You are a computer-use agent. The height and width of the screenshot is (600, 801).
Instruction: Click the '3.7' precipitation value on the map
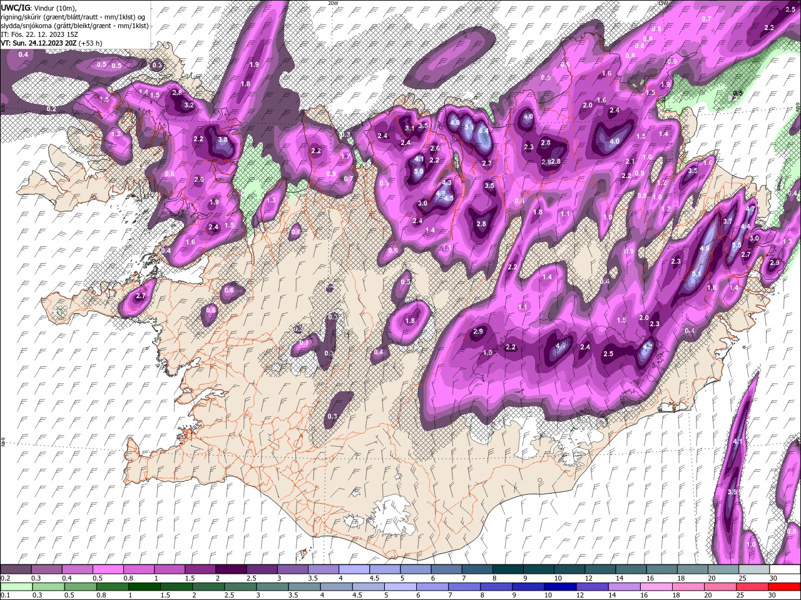(x=728, y=221)
